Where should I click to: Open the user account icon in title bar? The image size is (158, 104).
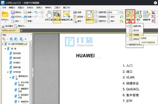[x=155, y=3]
